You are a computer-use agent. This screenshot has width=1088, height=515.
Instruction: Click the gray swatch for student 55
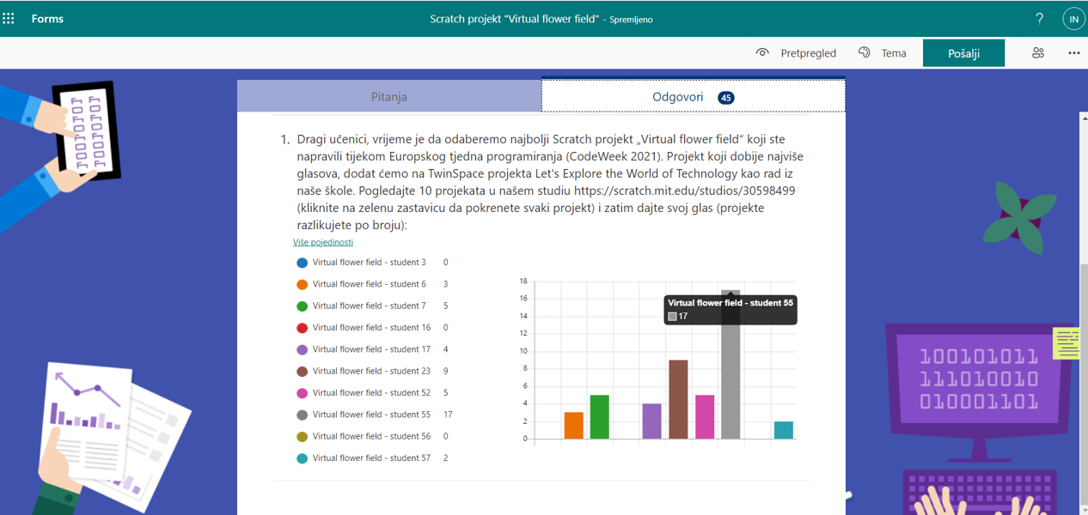tap(302, 415)
